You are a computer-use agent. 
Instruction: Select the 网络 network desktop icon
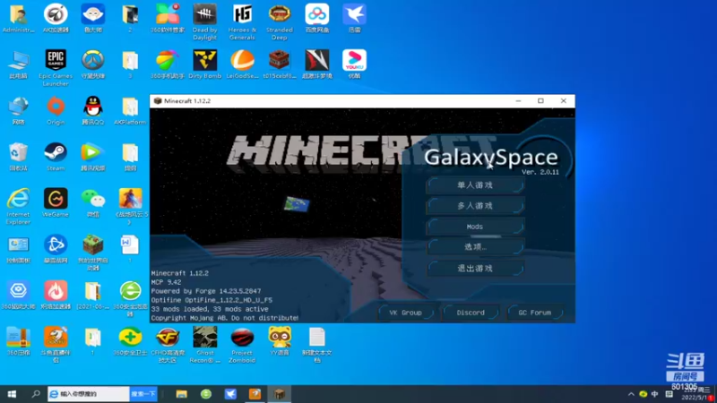pos(18,110)
